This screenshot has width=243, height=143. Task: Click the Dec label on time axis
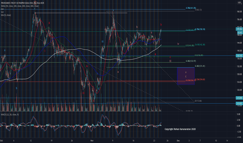[178, 141]
